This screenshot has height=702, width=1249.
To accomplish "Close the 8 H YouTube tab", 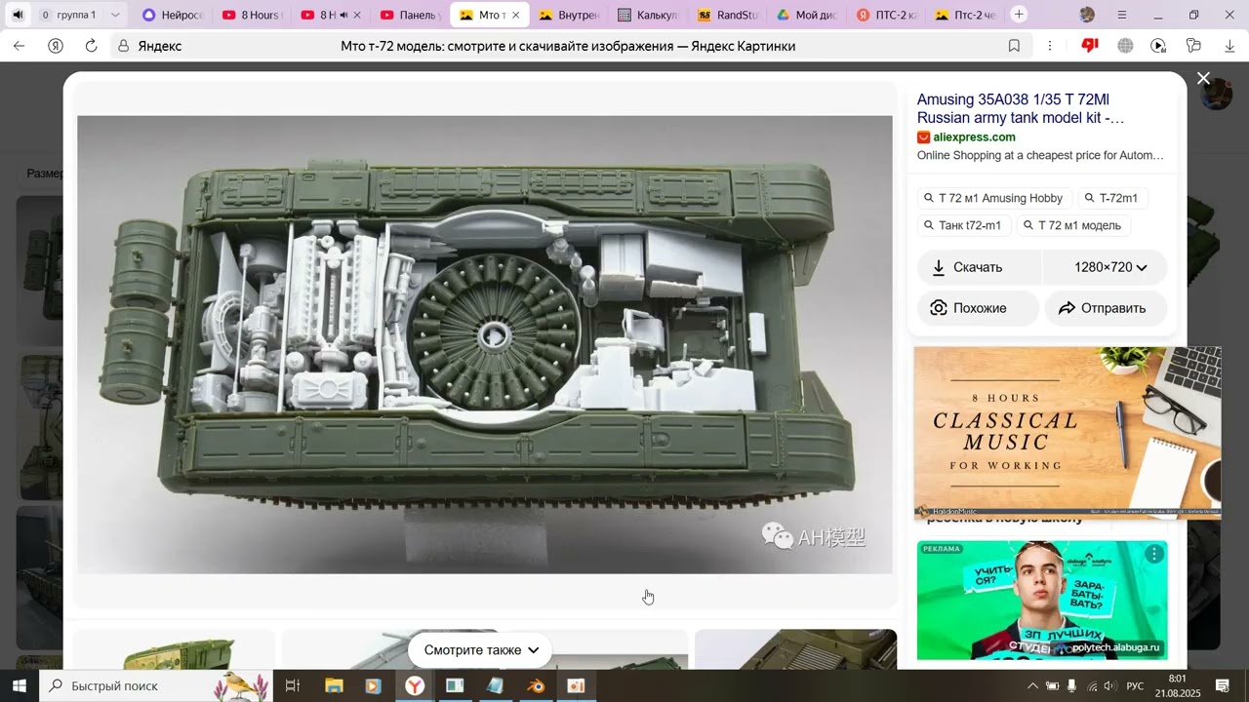I will 357,15.
